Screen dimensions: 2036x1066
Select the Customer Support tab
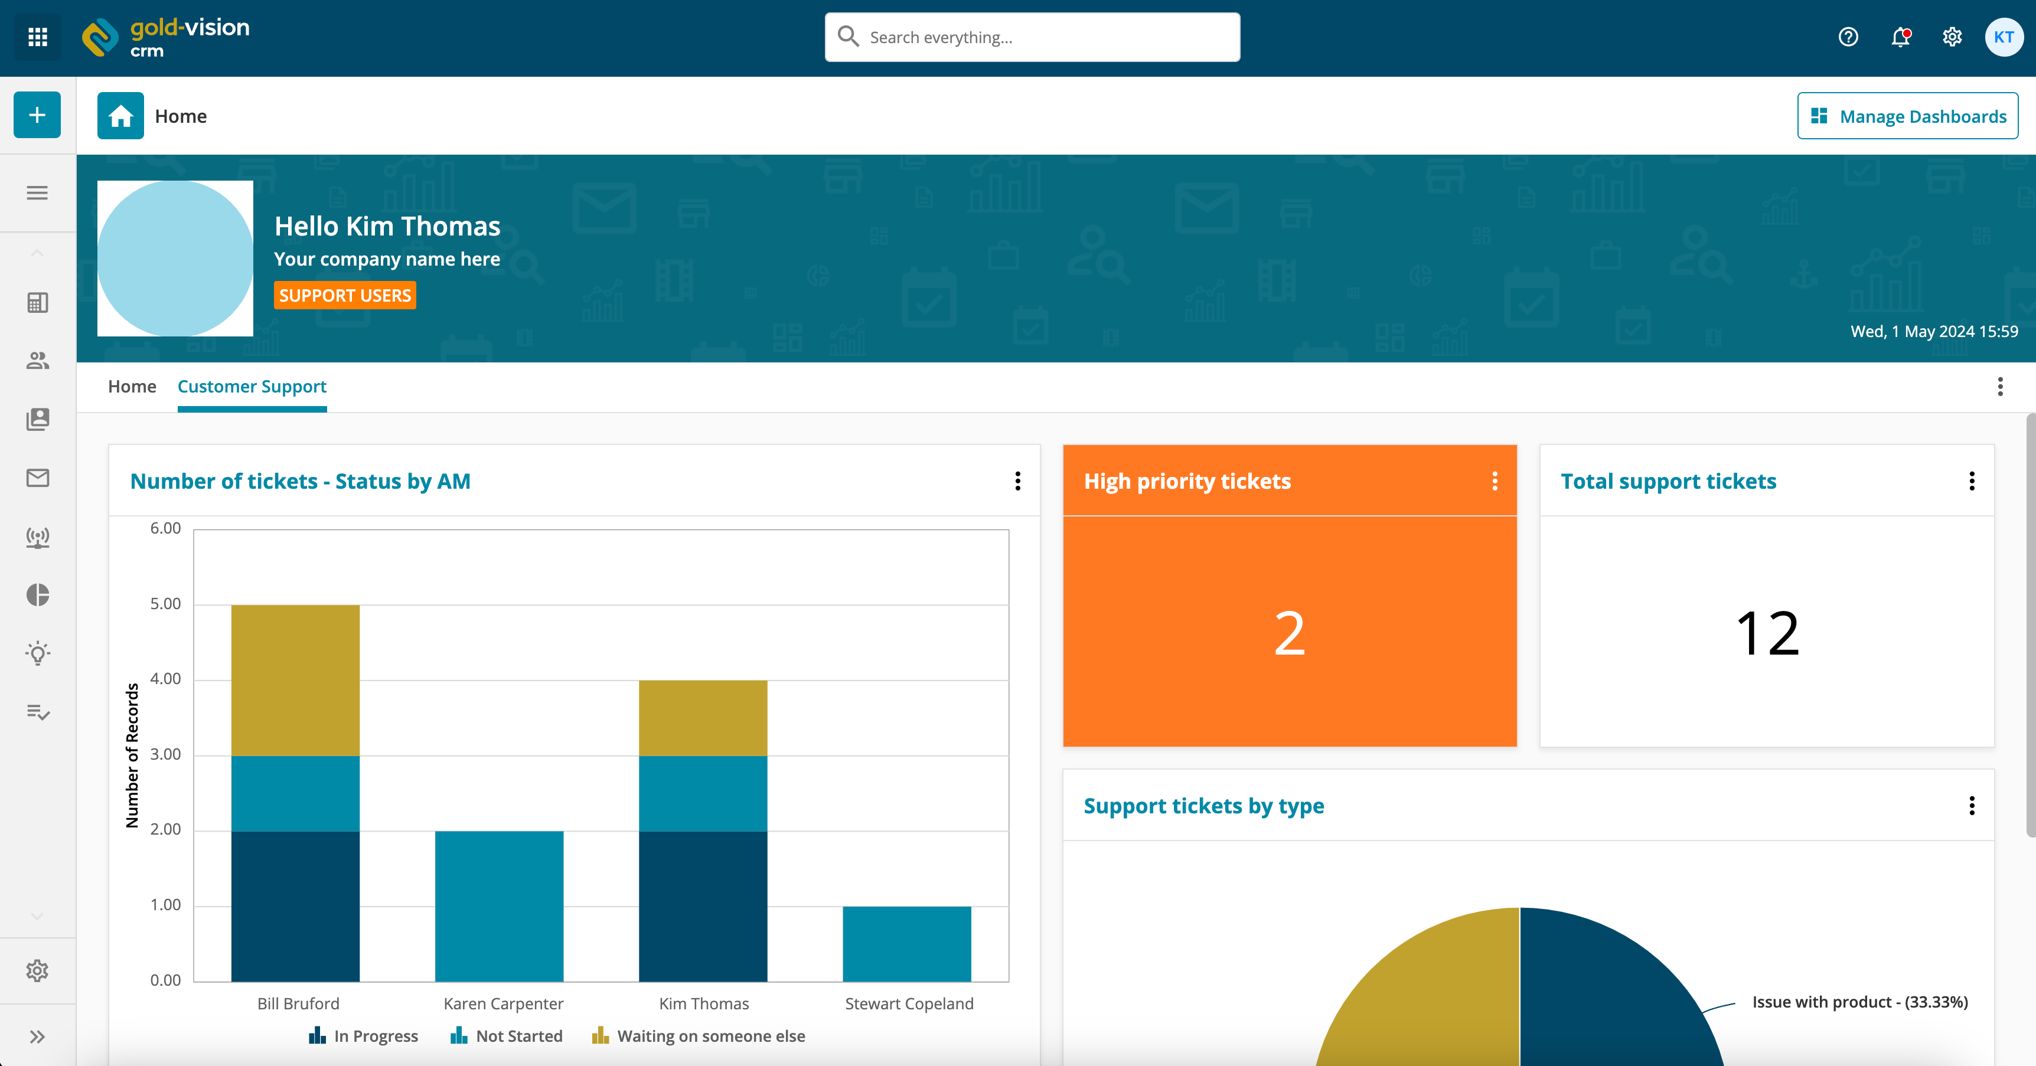[x=252, y=387]
